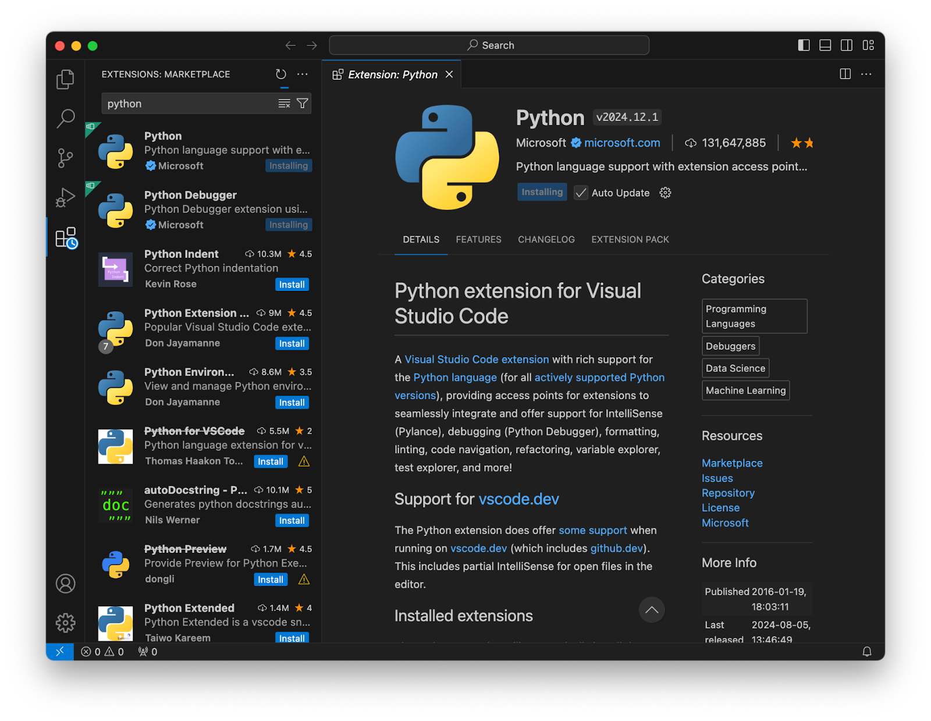This screenshot has height=721, width=931.
Task: Switch to the EXTENSION PACK tab
Action: 630,239
